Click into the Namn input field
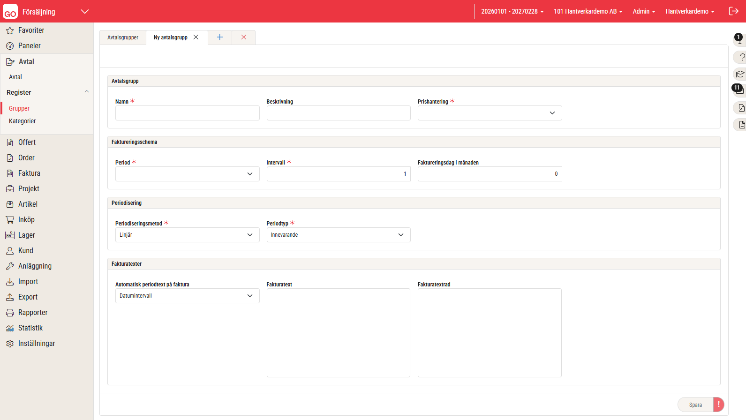746x420 pixels. point(187,113)
